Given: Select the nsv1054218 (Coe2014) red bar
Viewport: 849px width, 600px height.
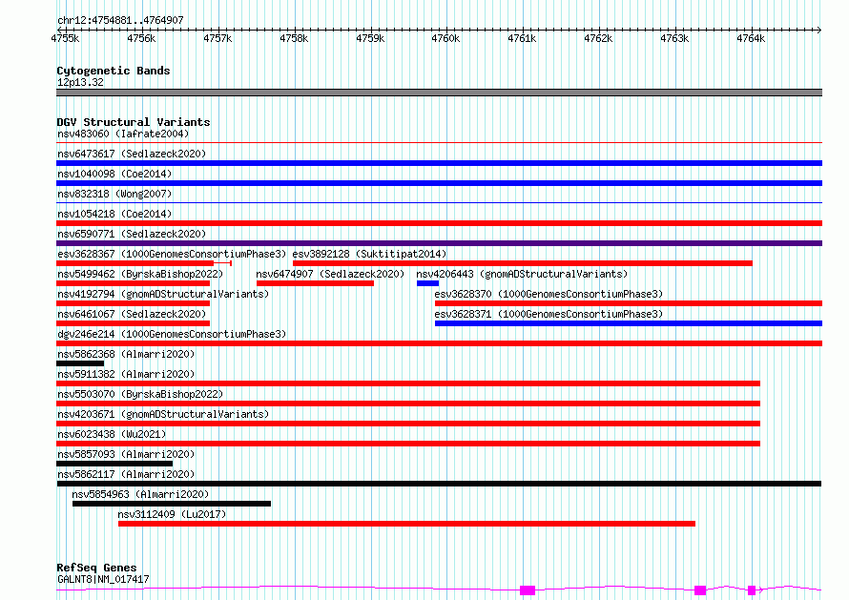Looking at the screenshot, I should click(x=439, y=223).
